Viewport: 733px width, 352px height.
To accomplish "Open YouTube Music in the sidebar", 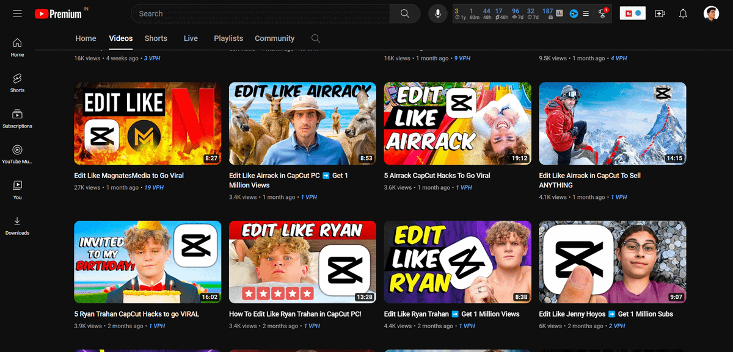I will 17,154.
